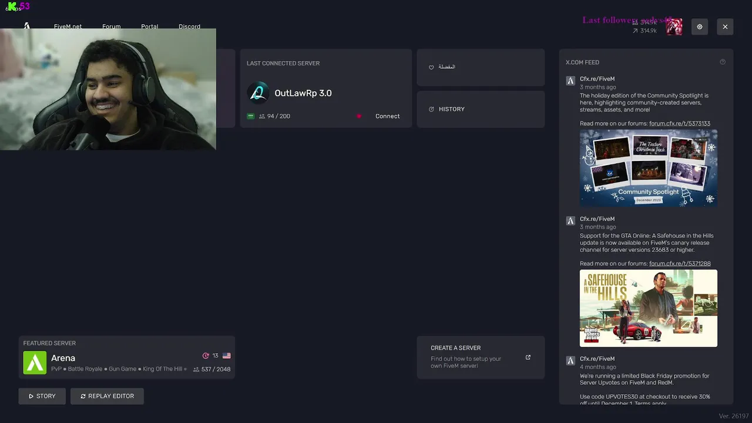Screen dimensions: 752x423
Task: Open the Arena featured server card
Action: coord(127,357)
